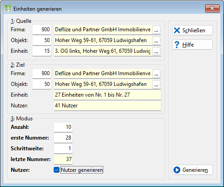Open the Quelle Objekt lookup (...) button
Viewport: 224px width, 187px height.
pyautogui.click(x=156, y=41)
